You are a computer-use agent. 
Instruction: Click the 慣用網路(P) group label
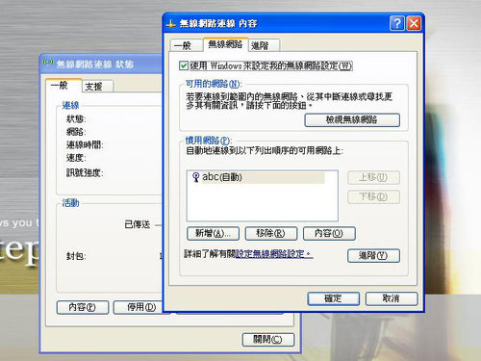tap(208, 141)
